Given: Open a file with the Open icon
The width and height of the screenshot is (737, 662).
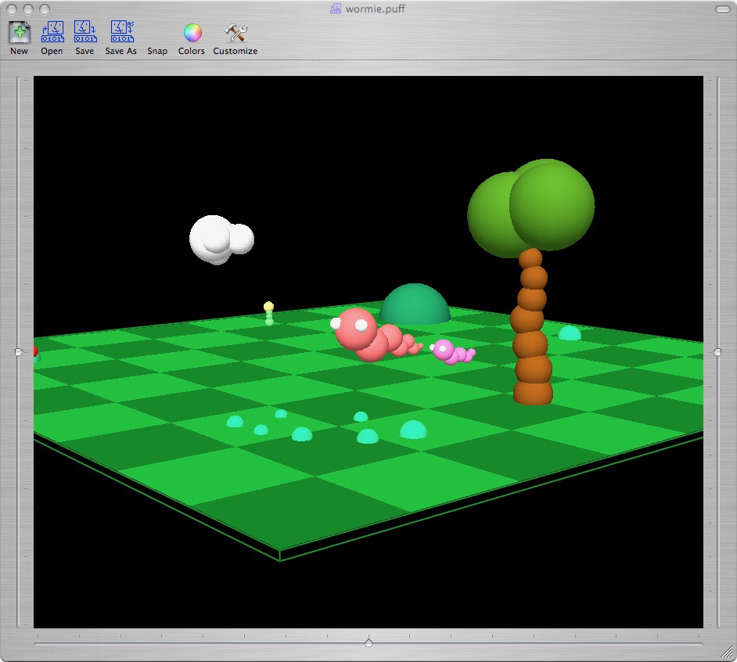Looking at the screenshot, I should 52,31.
